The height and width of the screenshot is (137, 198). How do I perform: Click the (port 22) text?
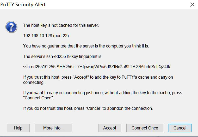point(61,36)
